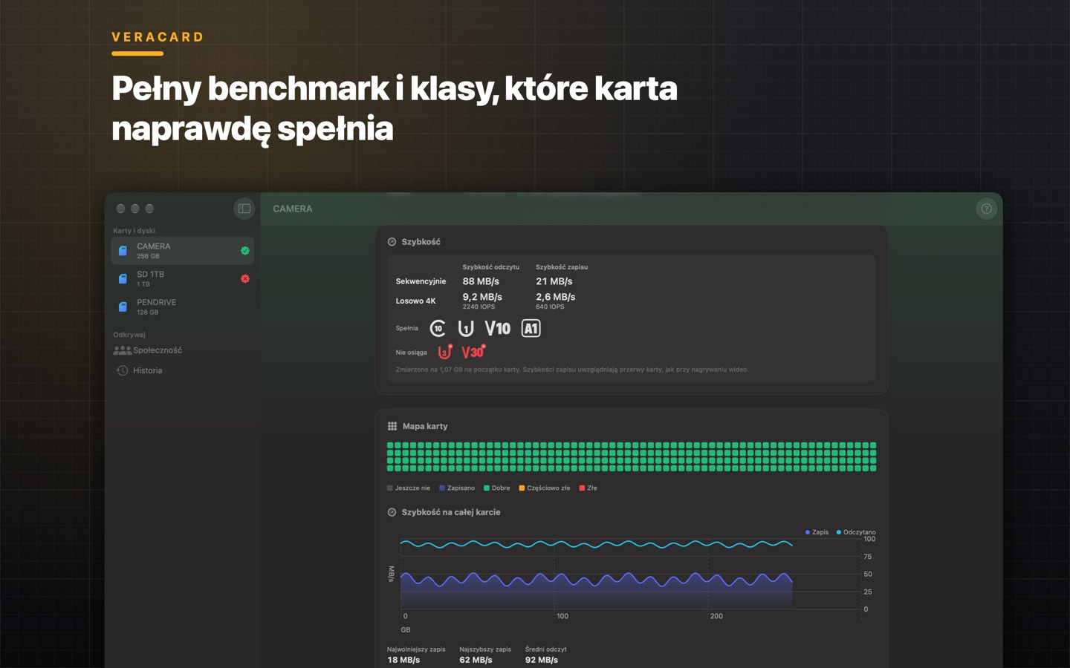1070x668 pixels.
Task: Click the cyan read speed line in chart
Action: point(596,545)
